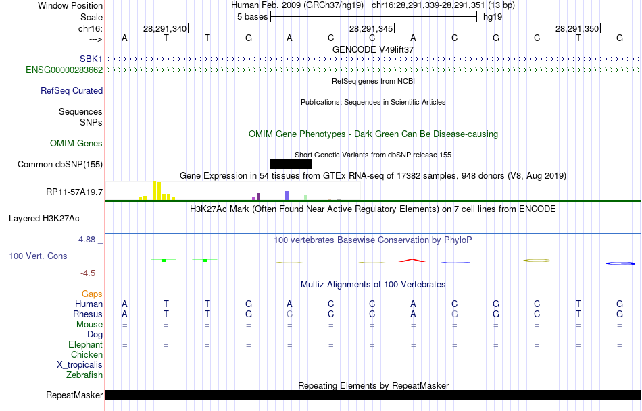Click the chr16 position coordinates text

443,5
